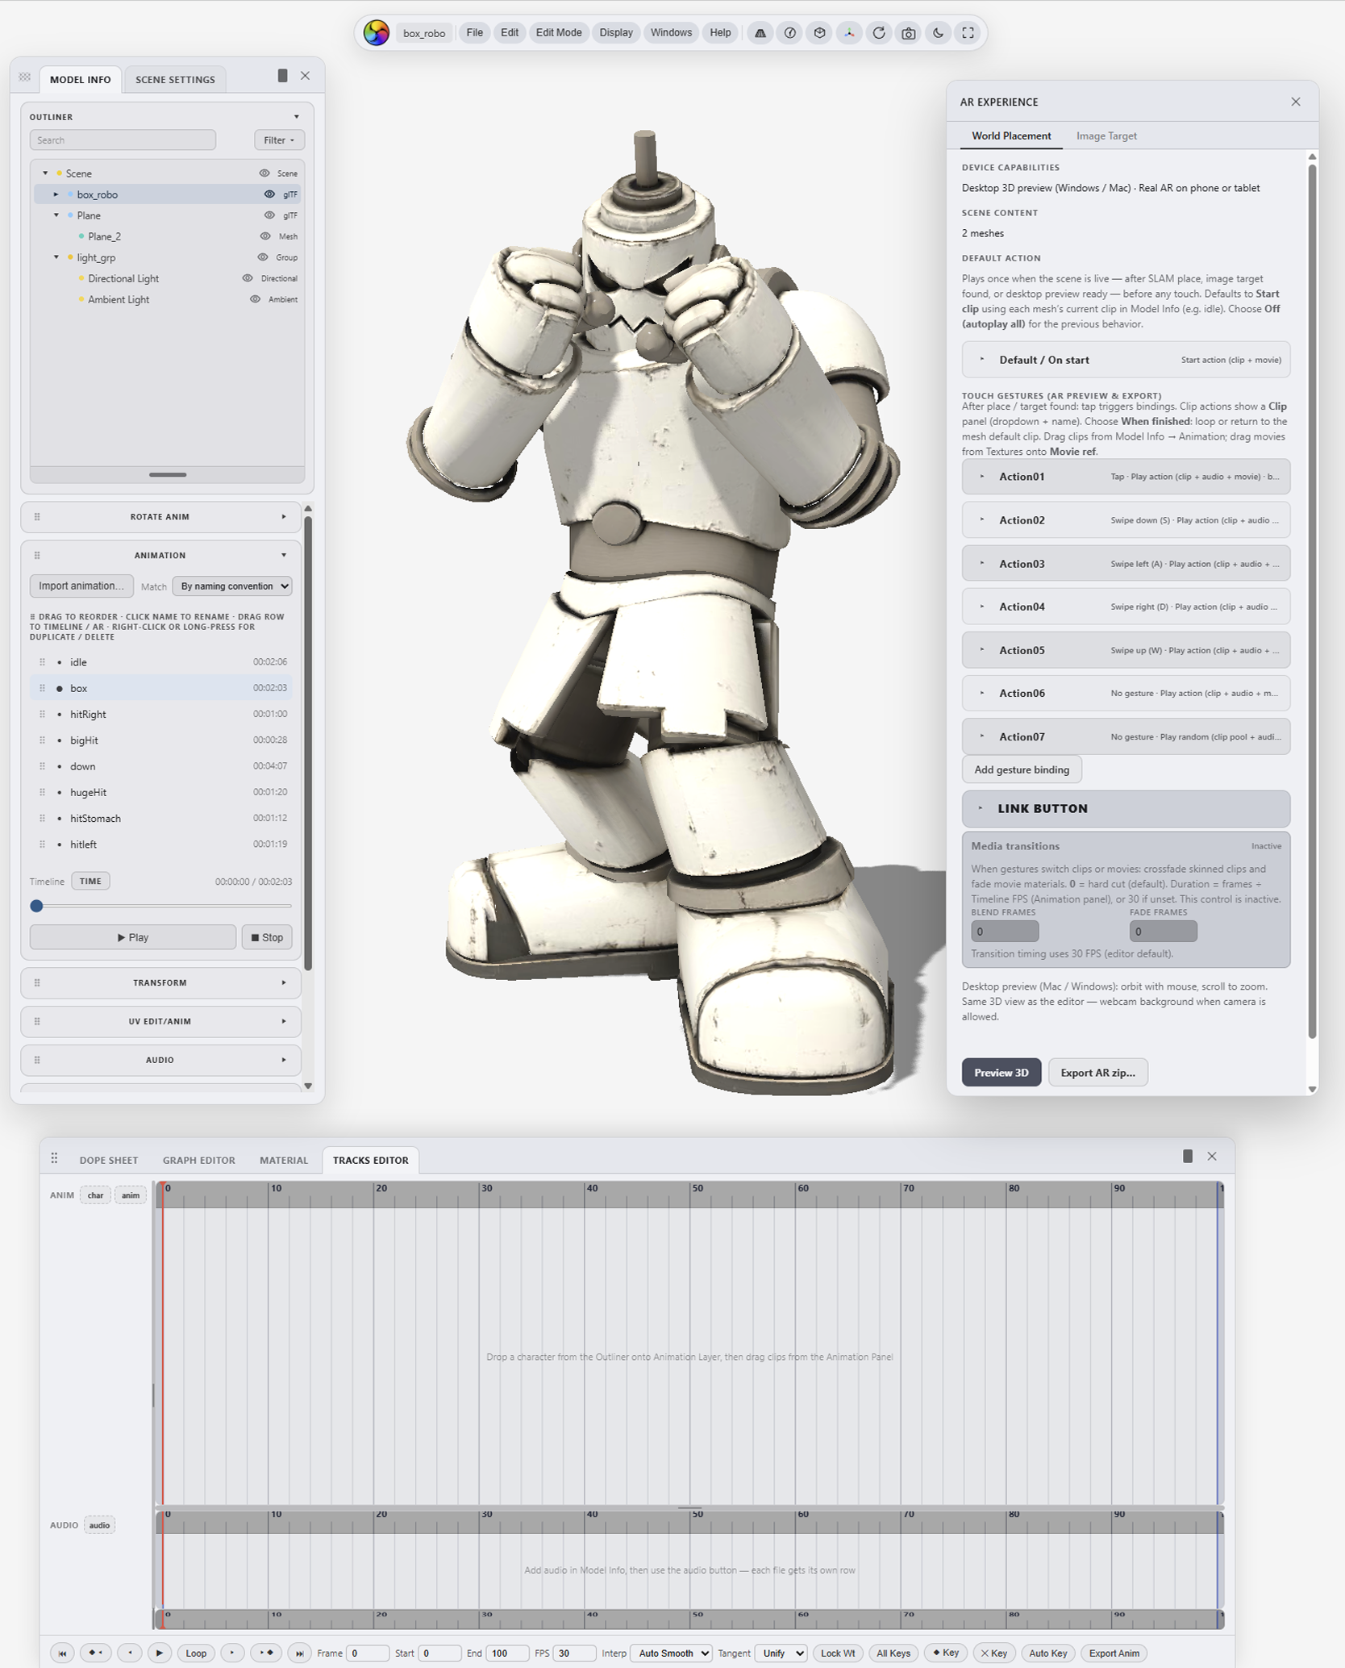The image size is (1345, 1668).
Task: Expand the box_robo tree node
Action: 56,194
